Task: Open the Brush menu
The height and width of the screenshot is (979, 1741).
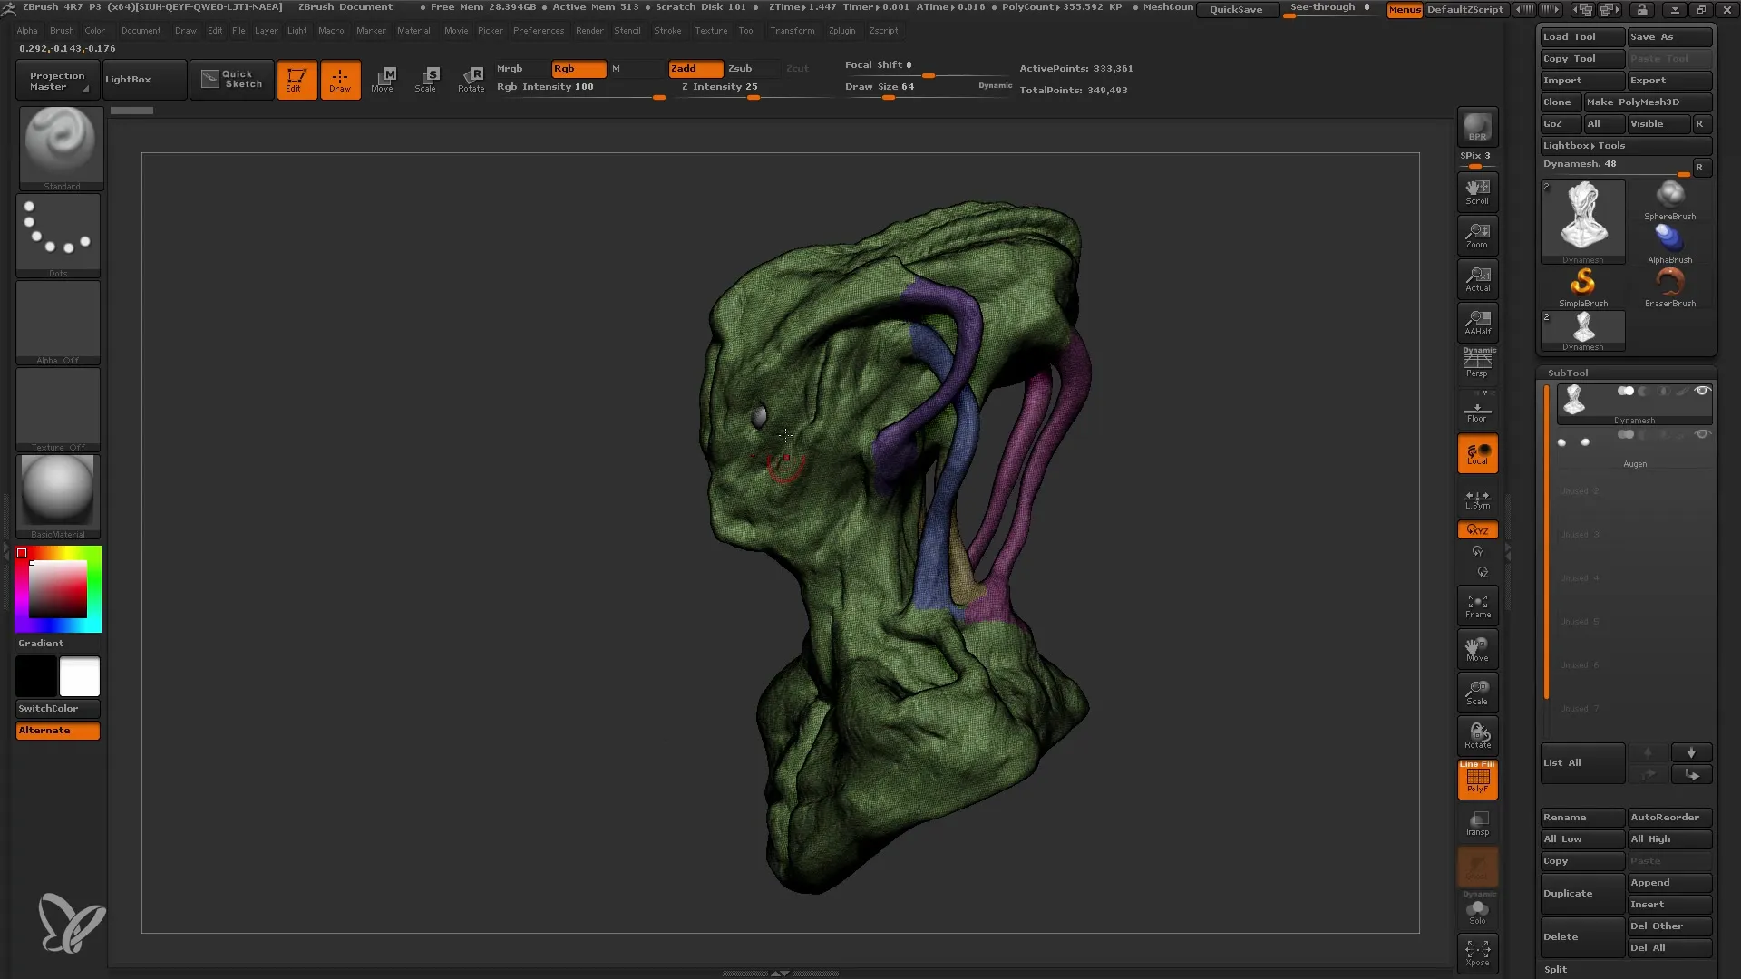Action: (62, 31)
